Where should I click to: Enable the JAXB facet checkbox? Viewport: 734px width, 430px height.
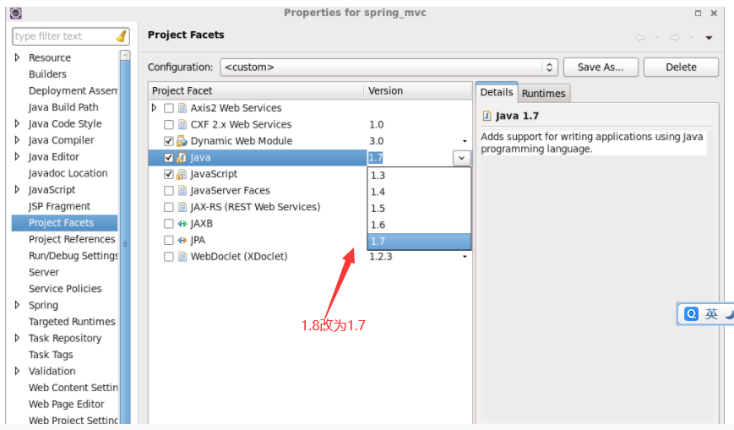(169, 224)
